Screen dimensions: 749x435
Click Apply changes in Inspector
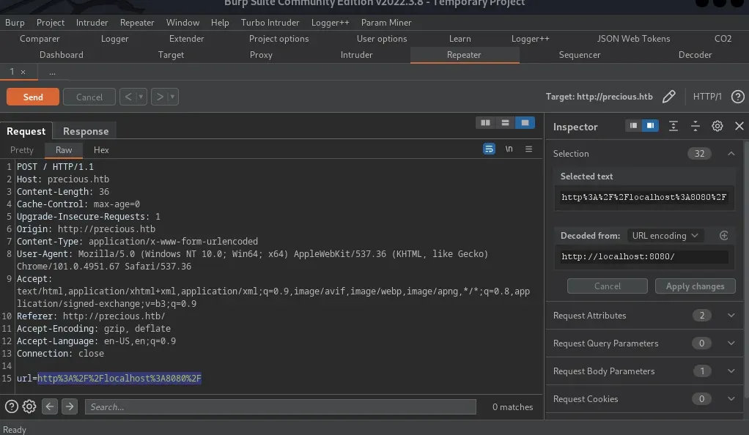[x=695, y=286]
